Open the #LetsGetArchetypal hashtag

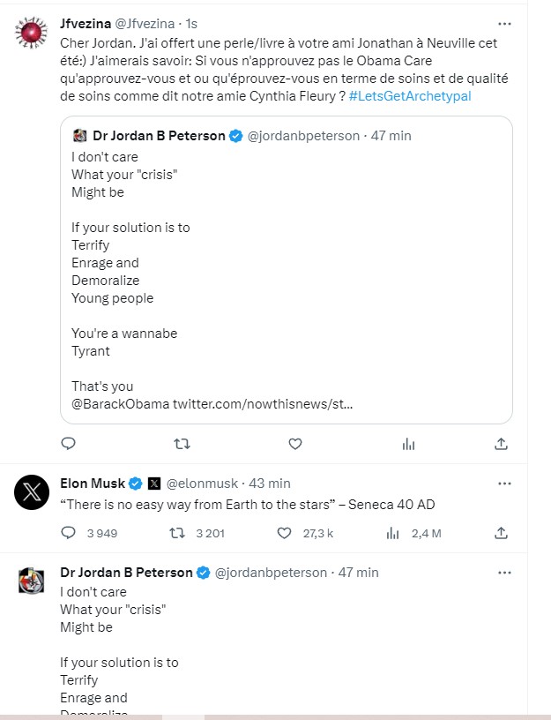click(x=409, y=95)
